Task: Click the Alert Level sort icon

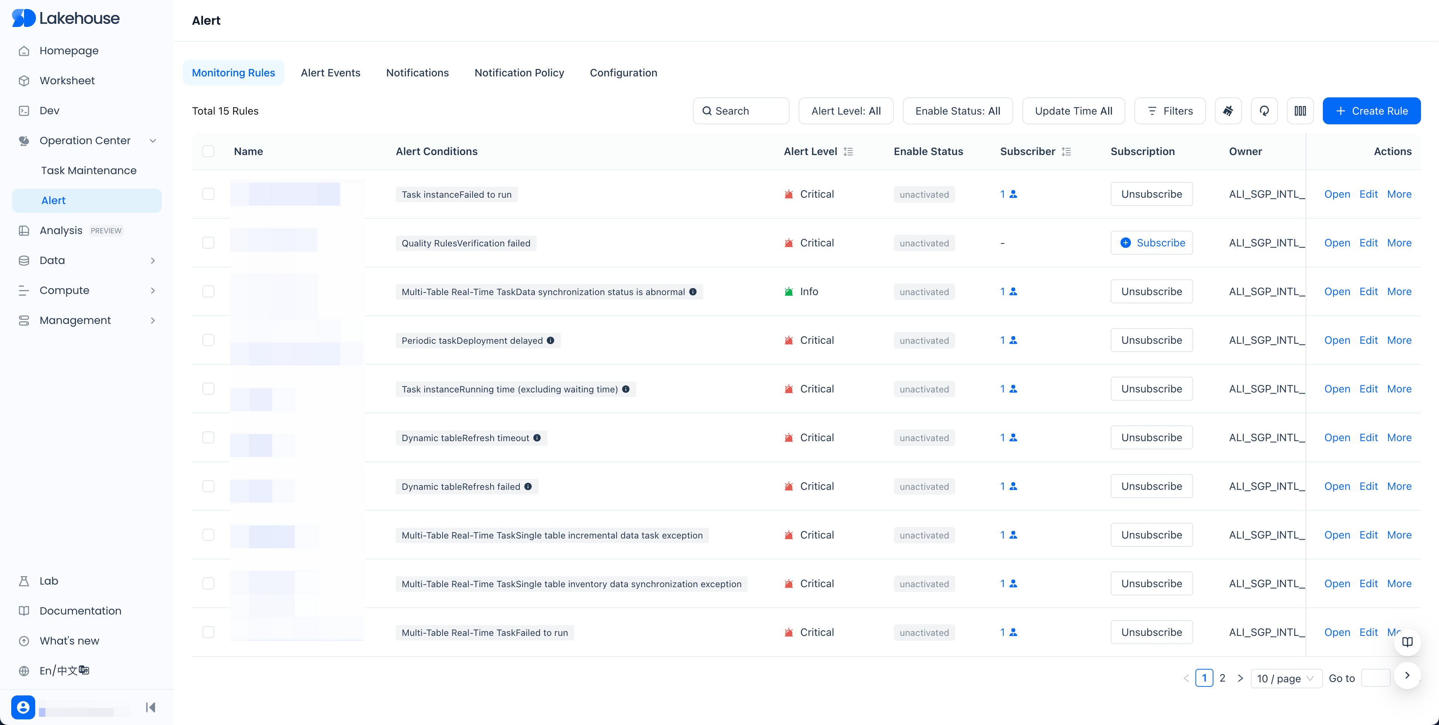Action: (x=848, y=152)
